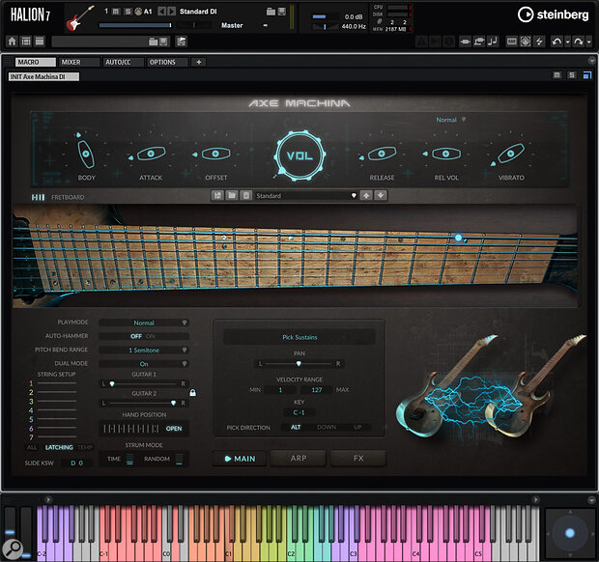Image resolution: width=599 pixels, height=562 pixels.
Task: Adjust the GUITAR 2 pan slider
Action: click(144, 403)
